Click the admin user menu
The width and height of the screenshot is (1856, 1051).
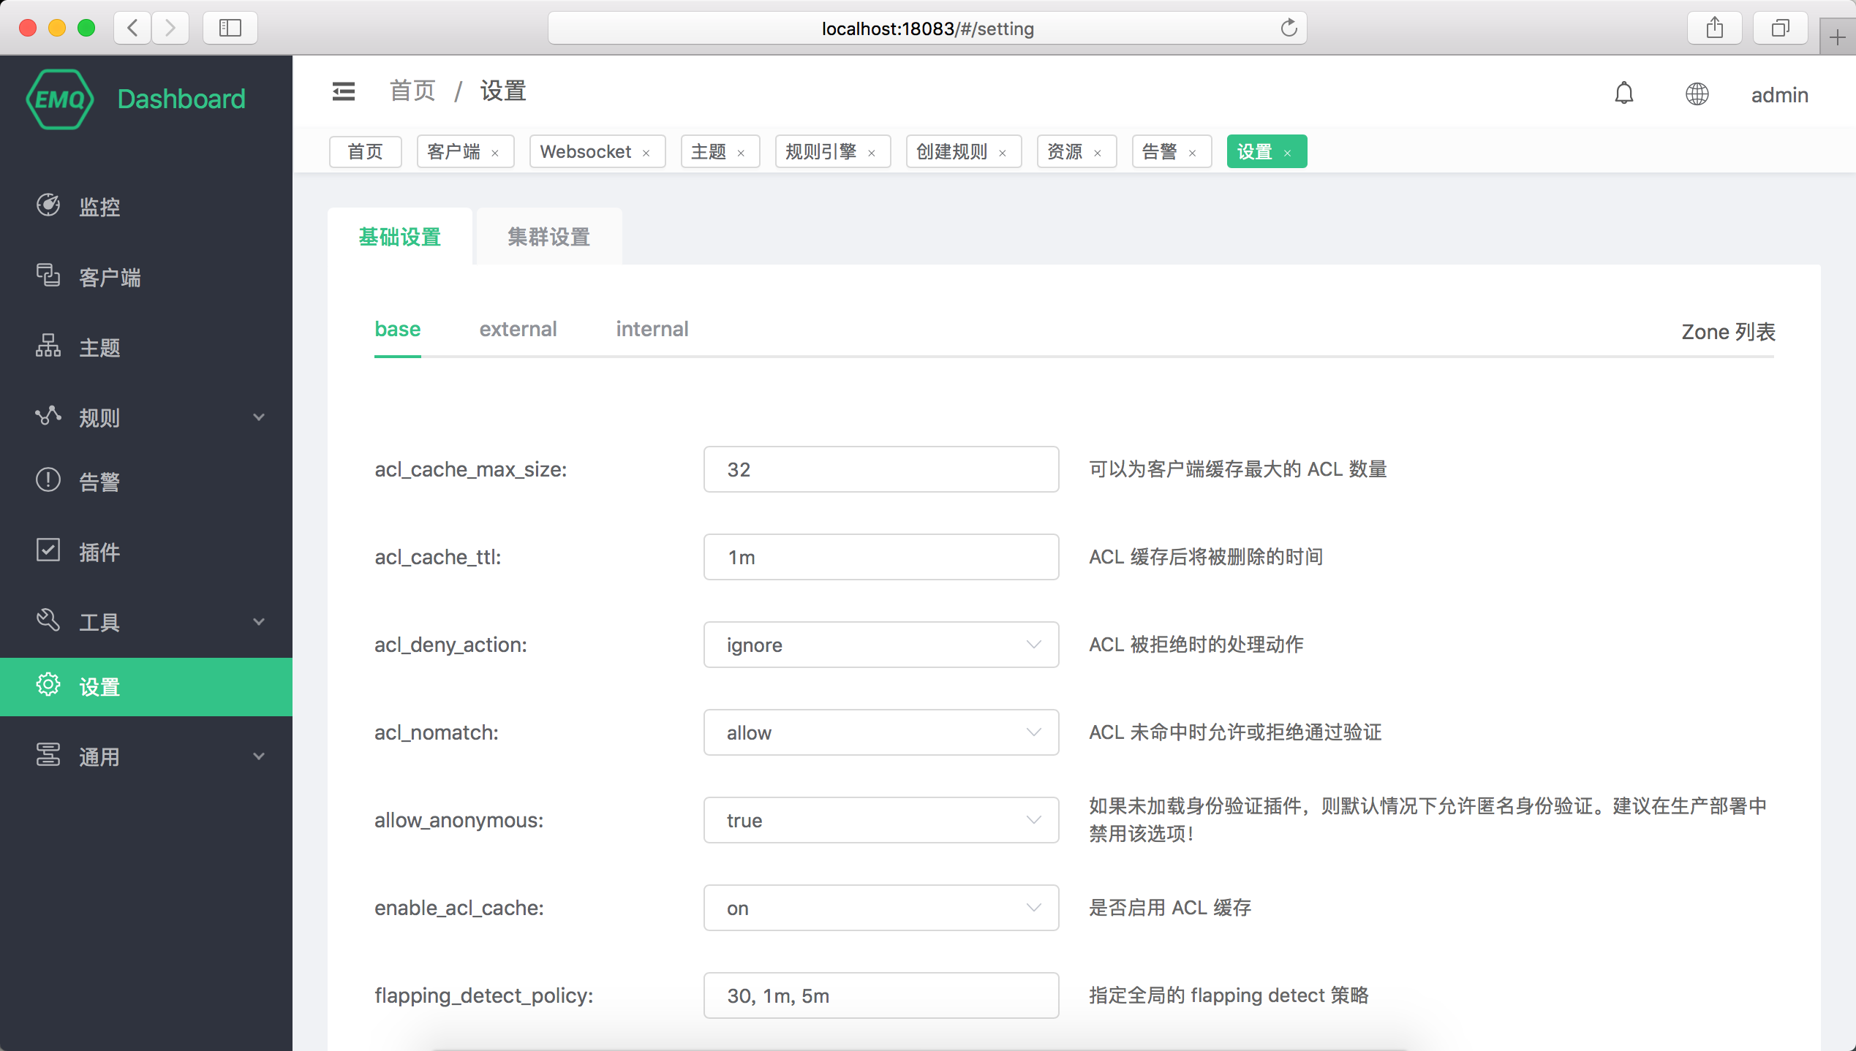[1779, 95]
